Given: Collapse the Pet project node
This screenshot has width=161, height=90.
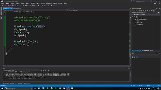Looking at the screenshot, I should pyautogui.click(x=133, y=16).
